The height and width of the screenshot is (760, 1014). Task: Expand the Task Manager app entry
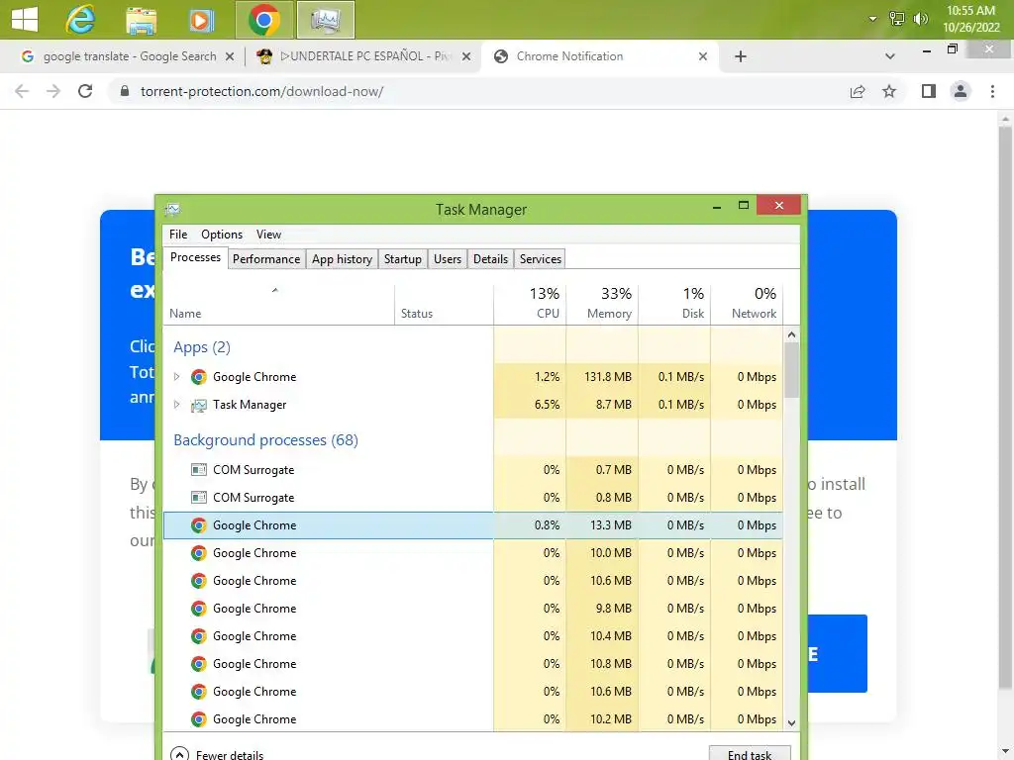pyautogui.click(x=176, y=405)
